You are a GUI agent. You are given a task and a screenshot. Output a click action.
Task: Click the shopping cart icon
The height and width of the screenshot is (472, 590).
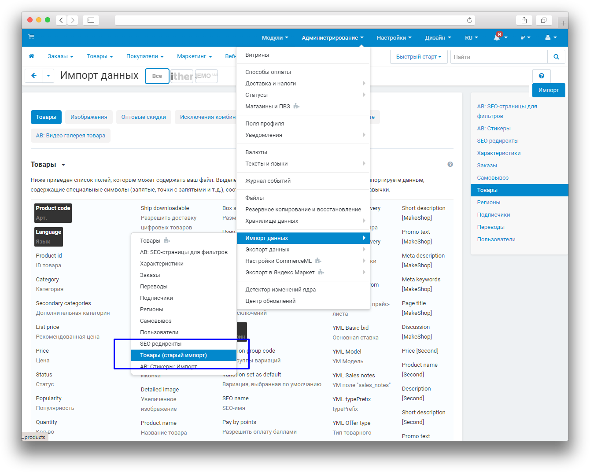31,37
